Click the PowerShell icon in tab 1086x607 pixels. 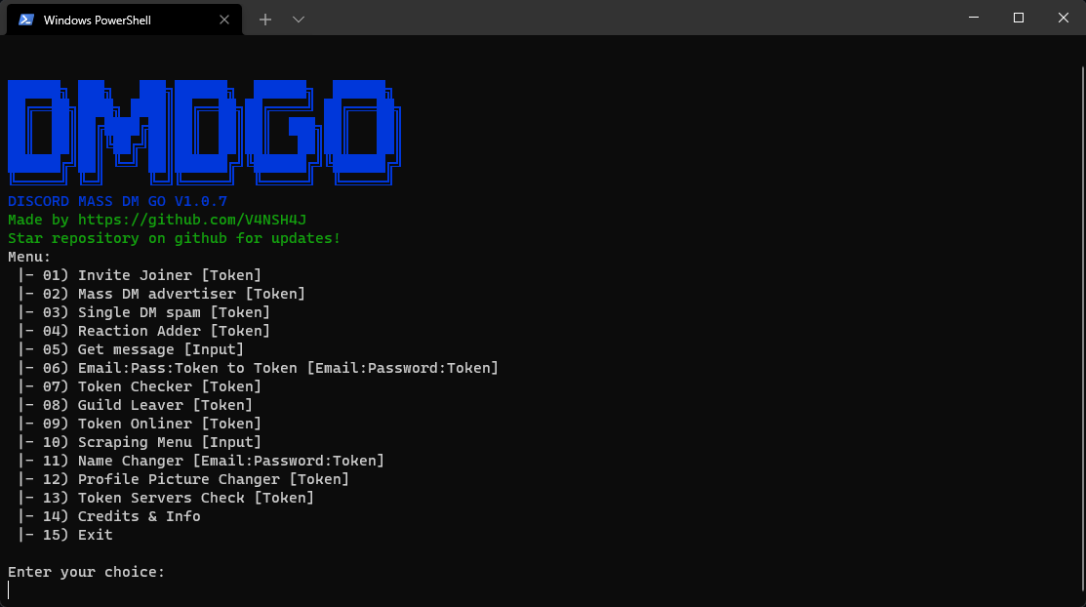click(x=26, y=20)
